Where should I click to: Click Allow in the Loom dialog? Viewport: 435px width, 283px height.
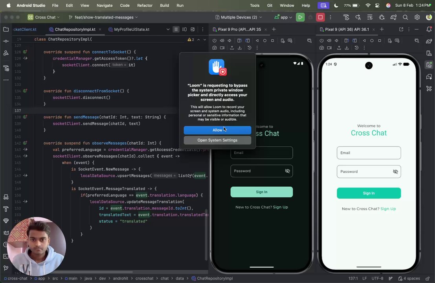coord(217,130)
